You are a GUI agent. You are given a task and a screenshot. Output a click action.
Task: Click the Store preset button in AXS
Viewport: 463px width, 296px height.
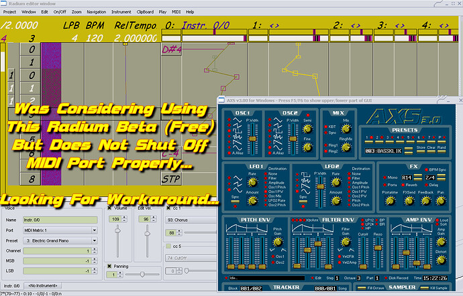coord(421,147)
